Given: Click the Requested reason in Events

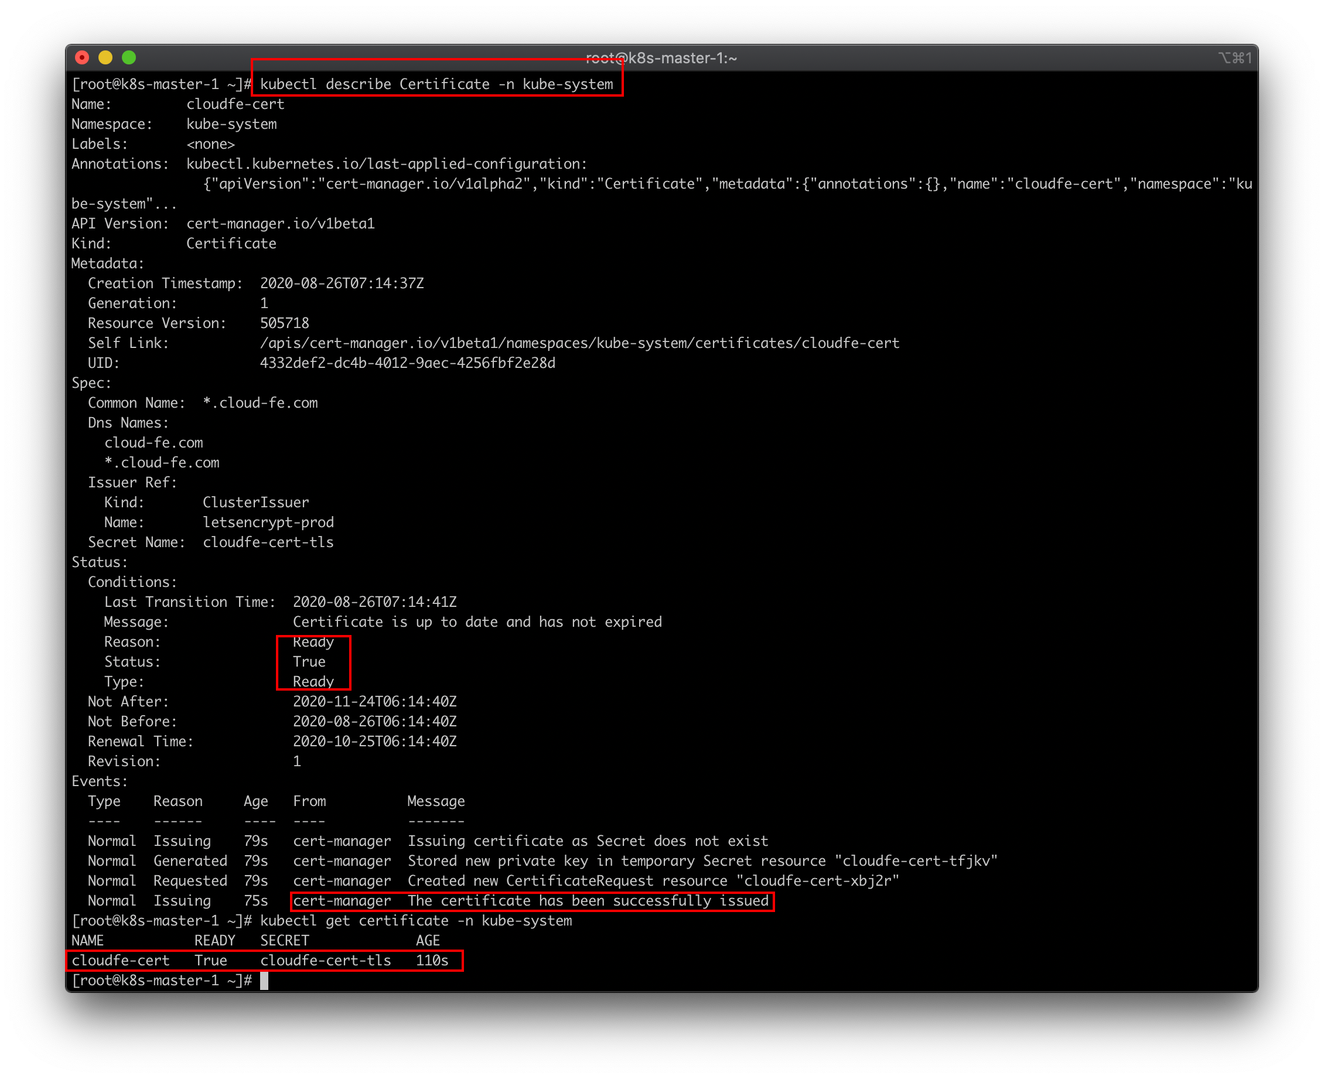Looking at the screenshot, I should [x=190, y=881].
